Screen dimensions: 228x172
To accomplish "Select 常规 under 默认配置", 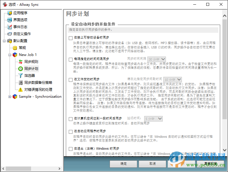I will pyautogui.click(x=22, y=48).
